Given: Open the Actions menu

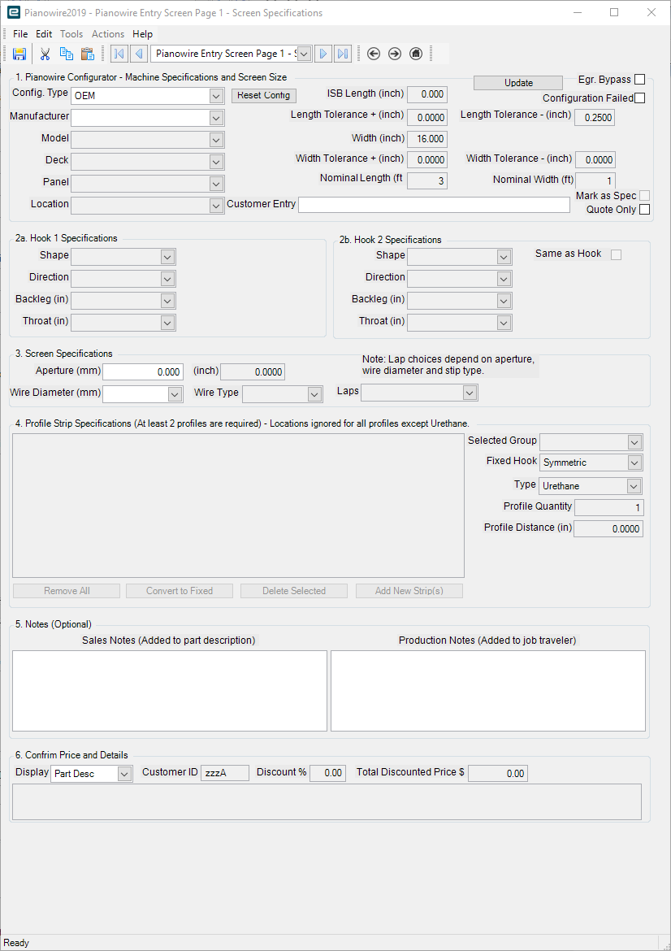Looking at the screenshot, I should click(108, 34).
